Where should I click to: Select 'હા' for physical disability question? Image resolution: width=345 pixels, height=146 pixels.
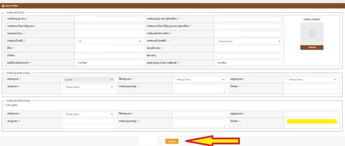tap(79, 63)
